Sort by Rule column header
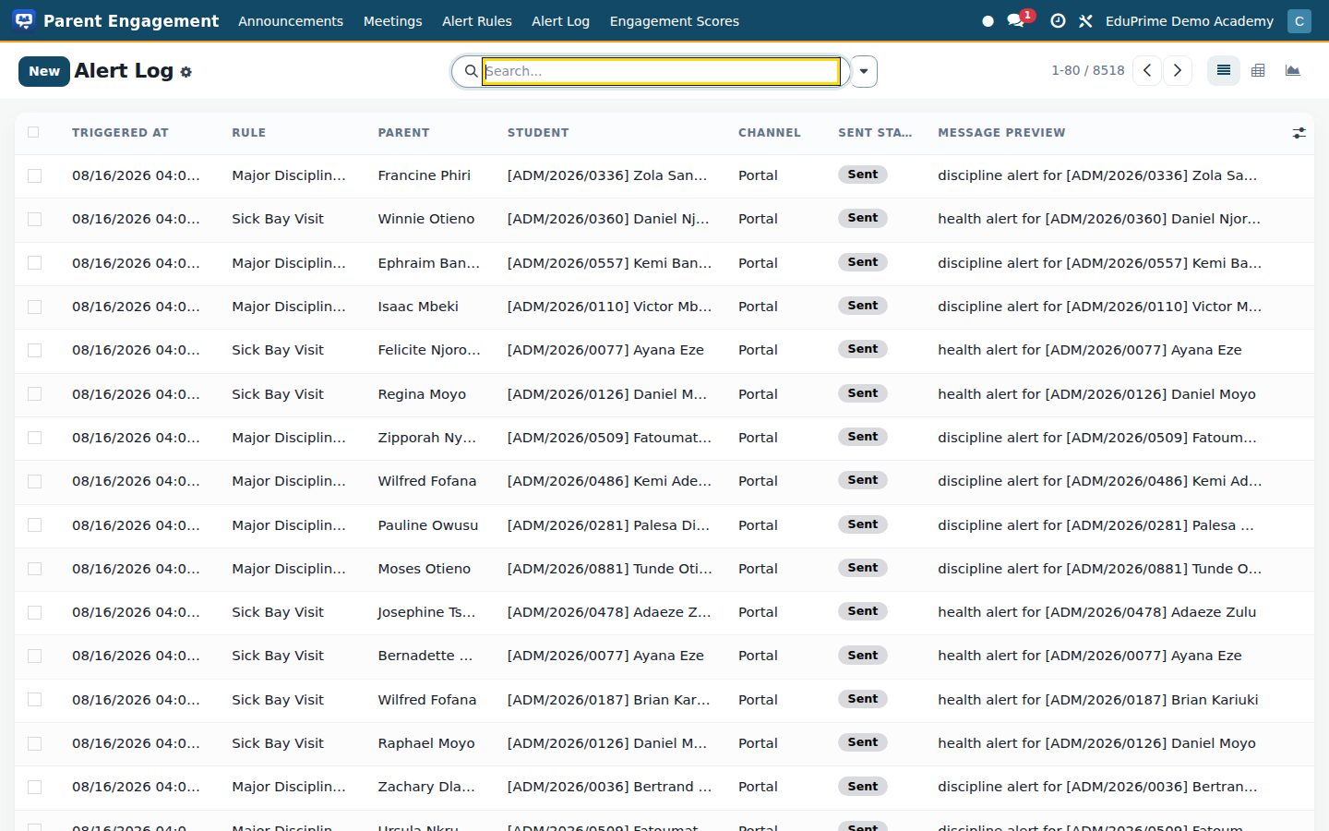The width and height of the screenshot is (1329, 831). [x=248, y=133]
